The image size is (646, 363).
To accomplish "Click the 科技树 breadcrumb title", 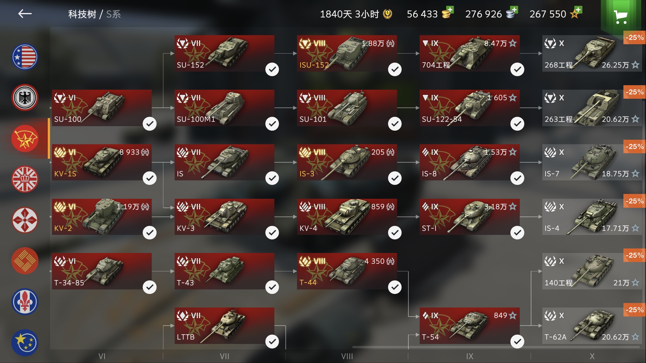I will 82,14.
